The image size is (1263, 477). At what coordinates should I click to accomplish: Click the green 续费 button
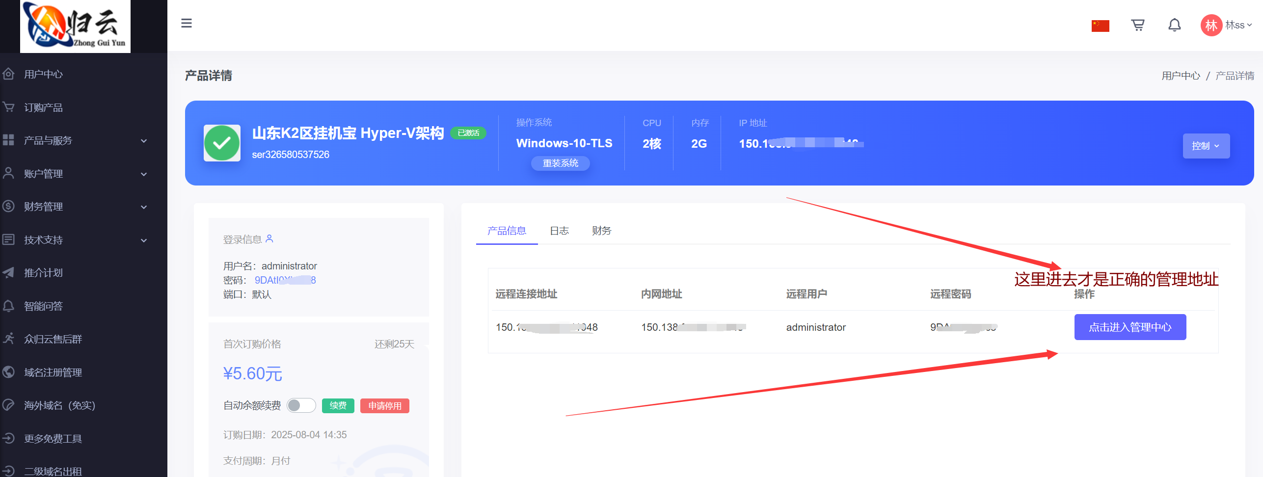coord(338,406)
